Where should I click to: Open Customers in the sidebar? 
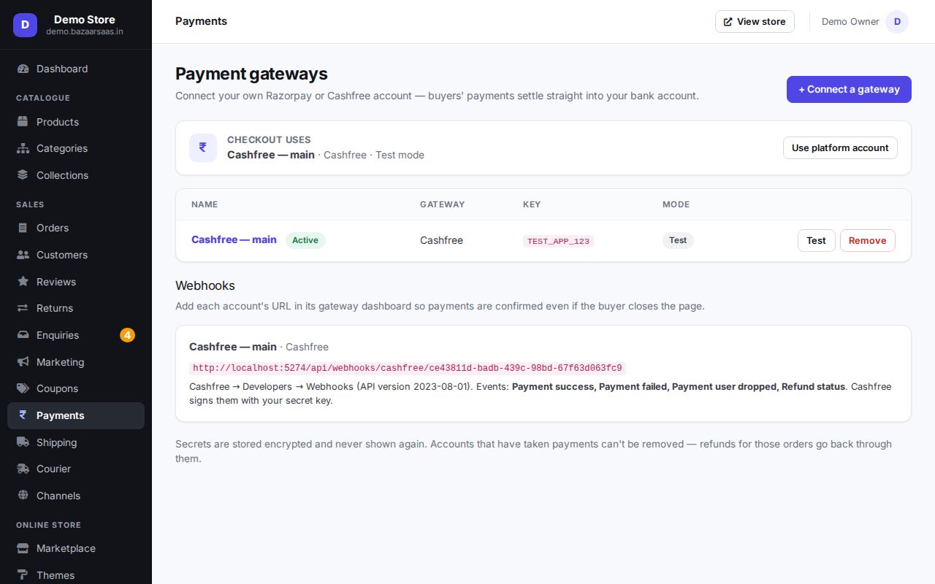(76, 255)
